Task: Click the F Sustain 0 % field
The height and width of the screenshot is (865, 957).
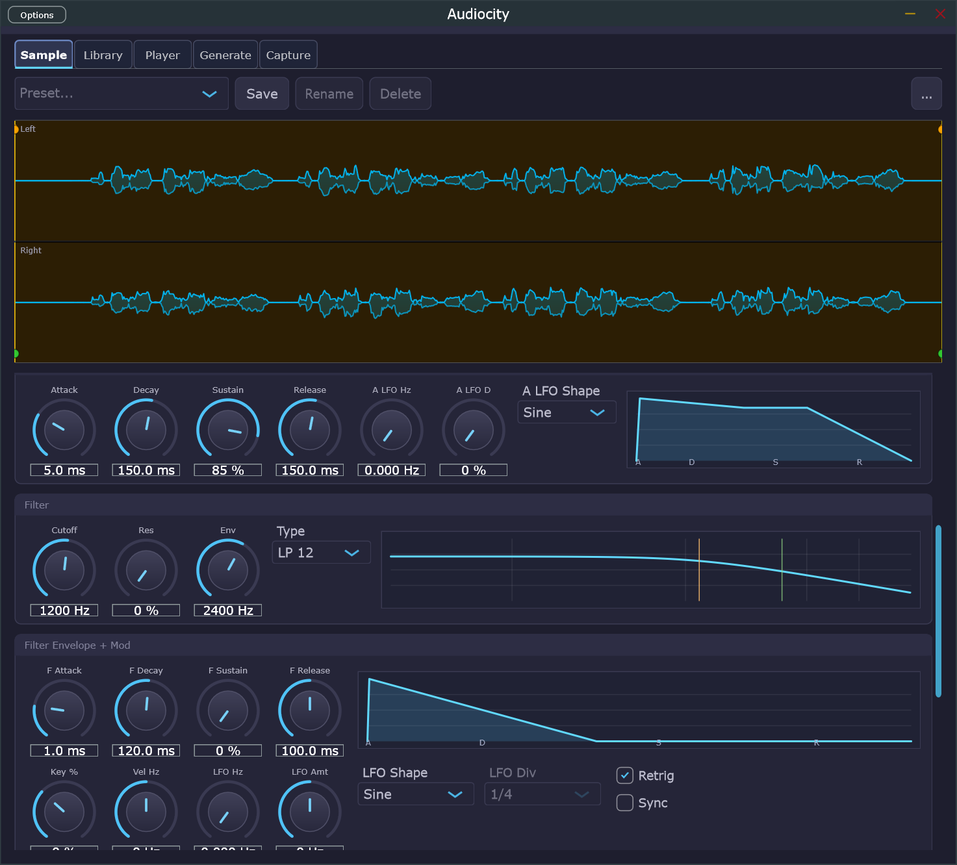Action: point(228,751)
